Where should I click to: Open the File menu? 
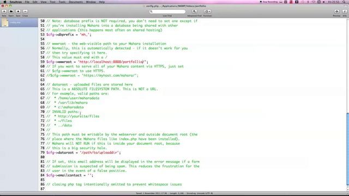coord(27,2)
